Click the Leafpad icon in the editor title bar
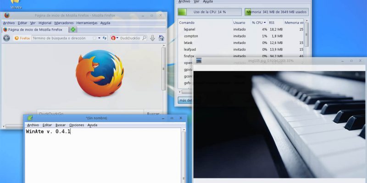 coord(30,118)
